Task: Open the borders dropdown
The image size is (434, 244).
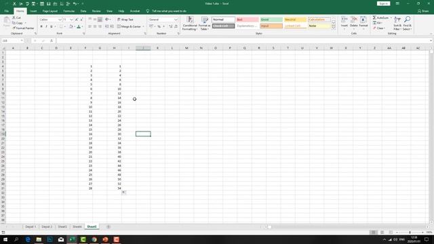Action: [65, 26]
